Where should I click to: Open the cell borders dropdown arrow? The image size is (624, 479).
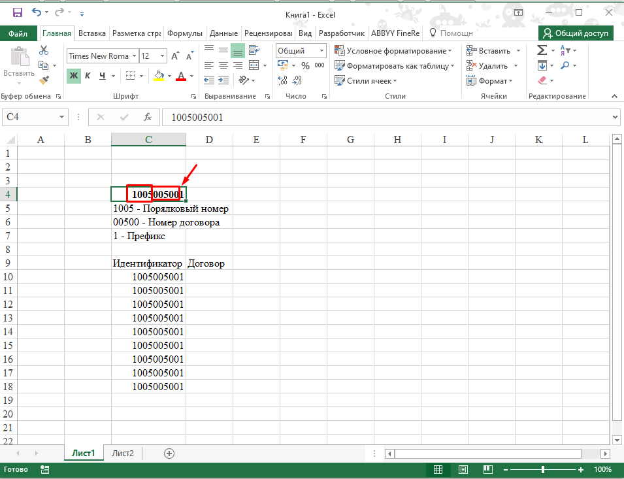coord(141,76)
